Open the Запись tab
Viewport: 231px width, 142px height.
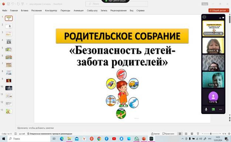(x=104, y=10)
